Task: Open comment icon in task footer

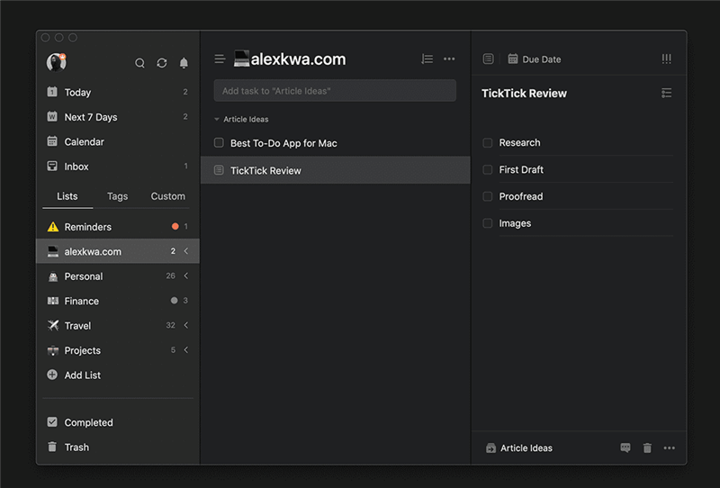Action: (x=625, y=447)
